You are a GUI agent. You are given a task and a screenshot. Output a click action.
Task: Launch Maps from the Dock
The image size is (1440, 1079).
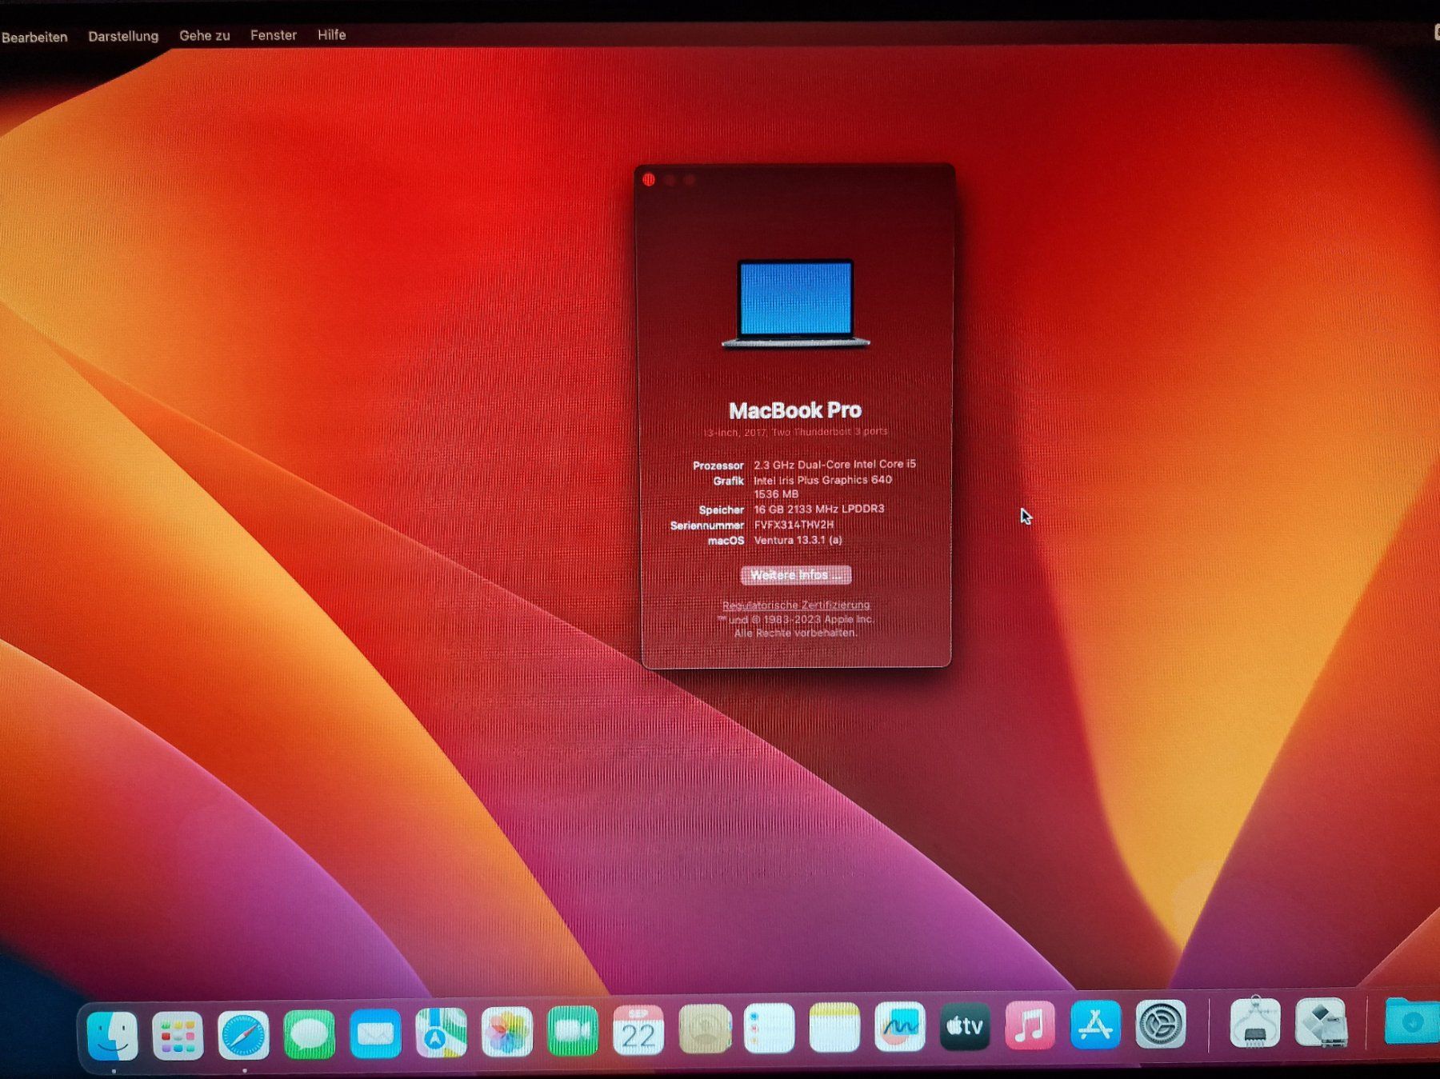tap(441, 1033)
